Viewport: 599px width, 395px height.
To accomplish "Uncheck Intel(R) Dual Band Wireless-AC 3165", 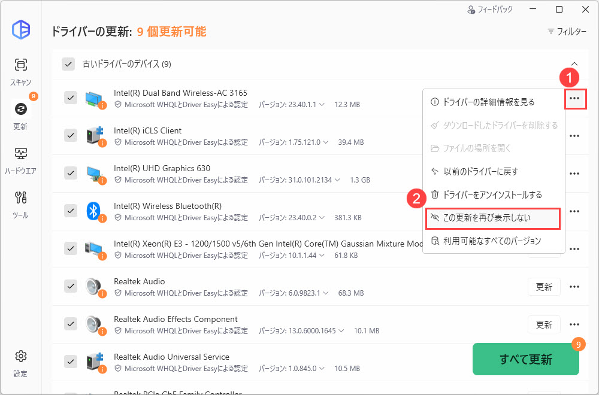I will pos(71,98).
